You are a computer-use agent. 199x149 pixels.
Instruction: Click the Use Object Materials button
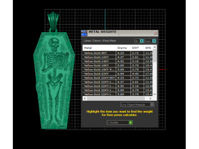pos(137,105)
